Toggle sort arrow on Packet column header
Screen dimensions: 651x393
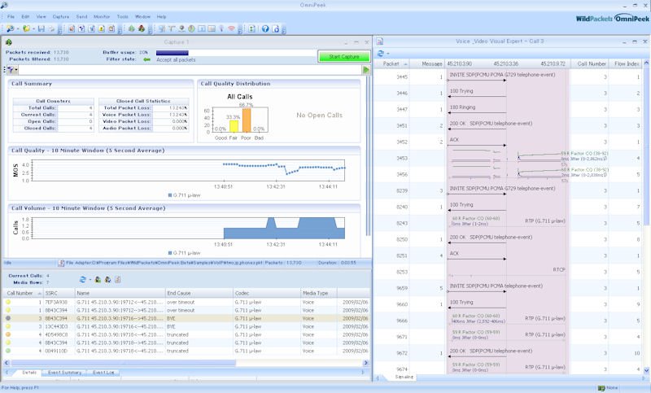405,64
